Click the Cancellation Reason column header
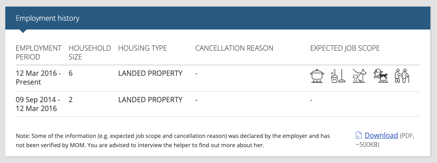This screenshot has height=163, width=437. [234, 48]
